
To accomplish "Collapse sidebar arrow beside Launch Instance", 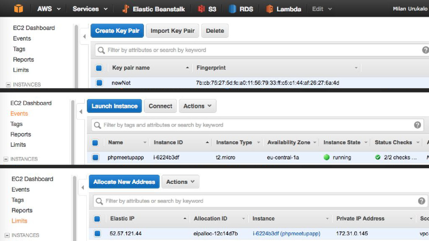I will (x=81, y=111).
